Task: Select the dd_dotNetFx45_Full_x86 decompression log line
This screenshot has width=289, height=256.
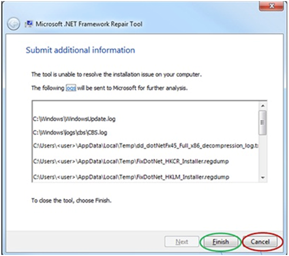Action: click(x=146, y=146)
